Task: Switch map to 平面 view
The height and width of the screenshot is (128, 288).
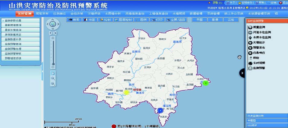Action: pos(200,20)
